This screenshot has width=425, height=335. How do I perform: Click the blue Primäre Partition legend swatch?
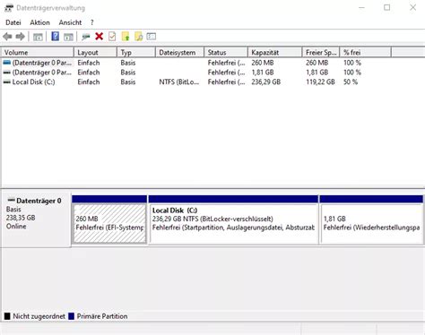[71, 316]
